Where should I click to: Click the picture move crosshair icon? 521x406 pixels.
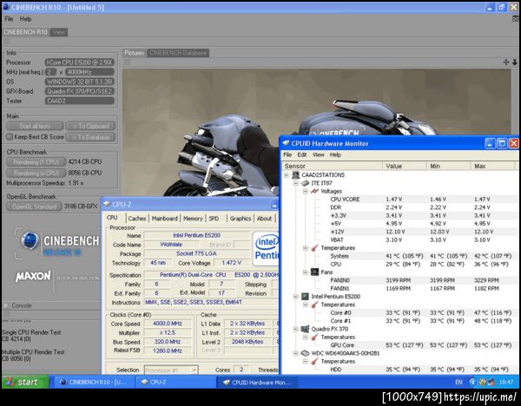tap(506, 62)
